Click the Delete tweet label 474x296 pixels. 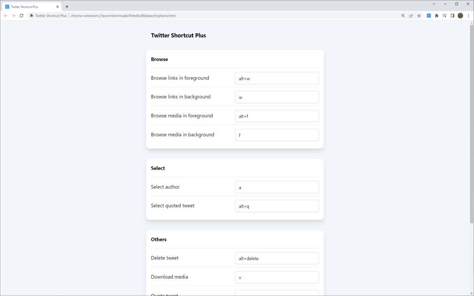point(165,258)
